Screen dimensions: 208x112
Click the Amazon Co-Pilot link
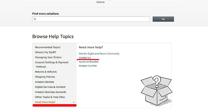point(88,66)
